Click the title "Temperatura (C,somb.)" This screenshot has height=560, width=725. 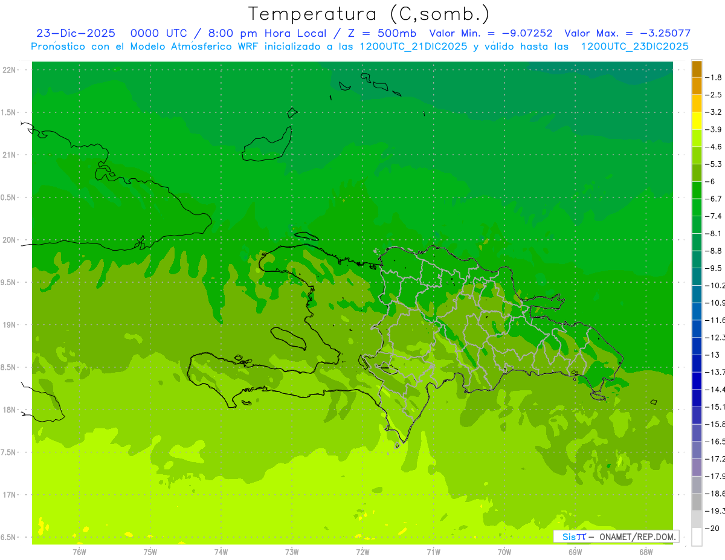point(369,14)
